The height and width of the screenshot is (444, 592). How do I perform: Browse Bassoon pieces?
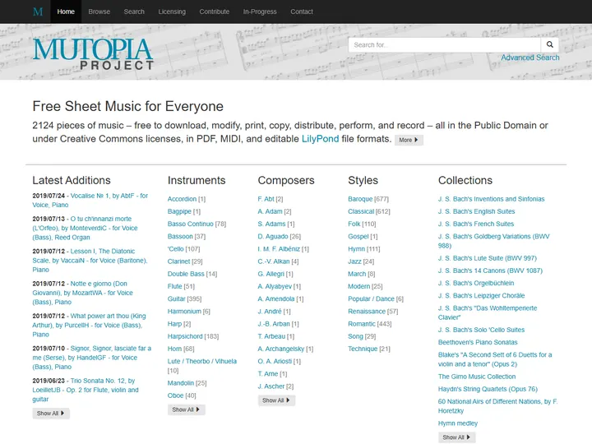(x=180, y=236)
